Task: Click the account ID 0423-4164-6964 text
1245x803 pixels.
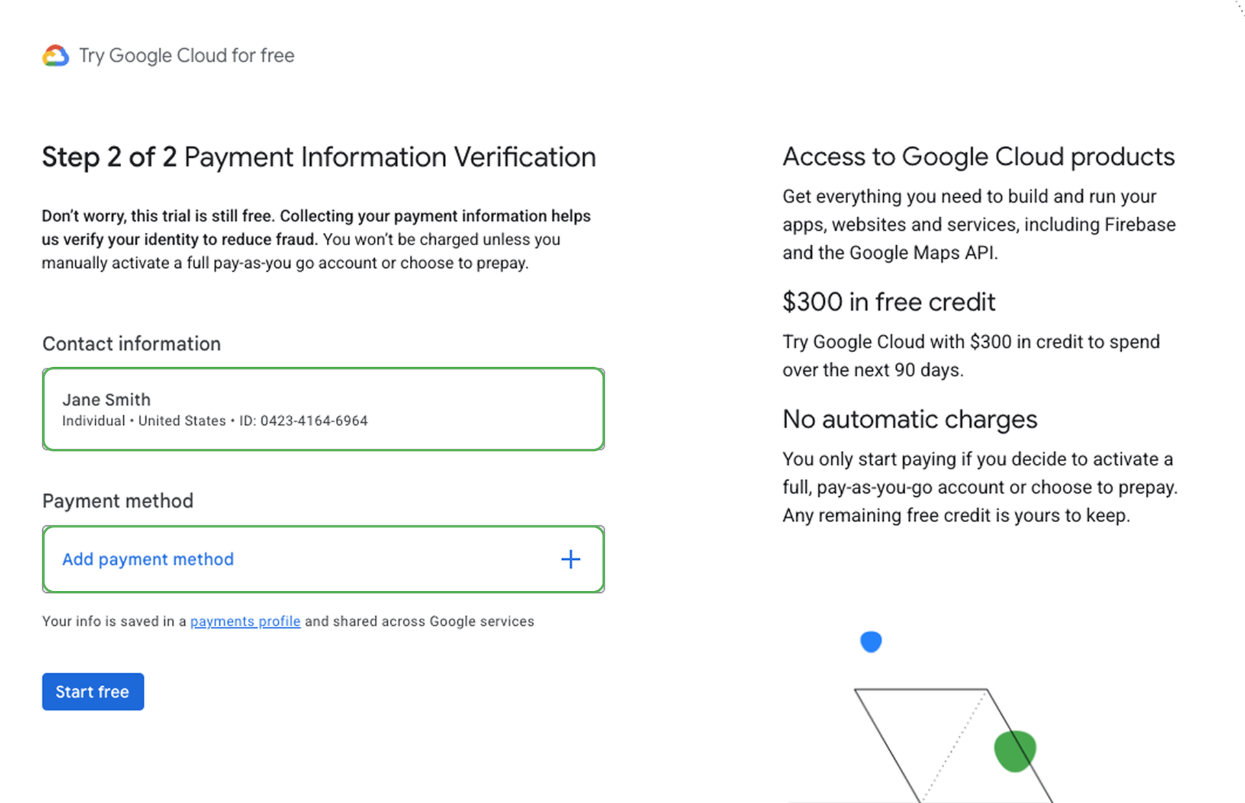Action: 314,421
